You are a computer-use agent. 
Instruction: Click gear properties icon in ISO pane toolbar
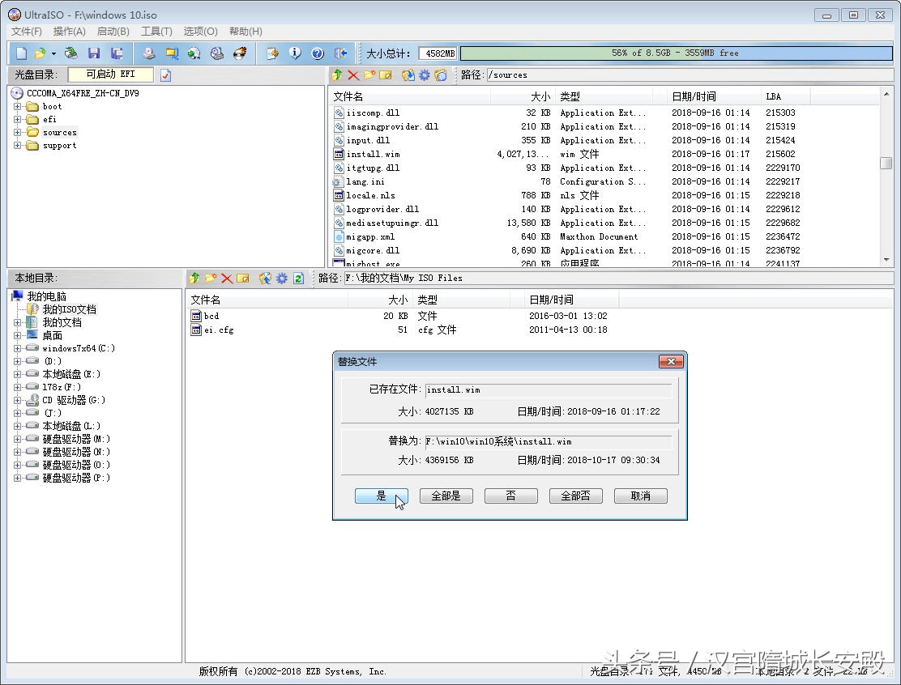424,75
